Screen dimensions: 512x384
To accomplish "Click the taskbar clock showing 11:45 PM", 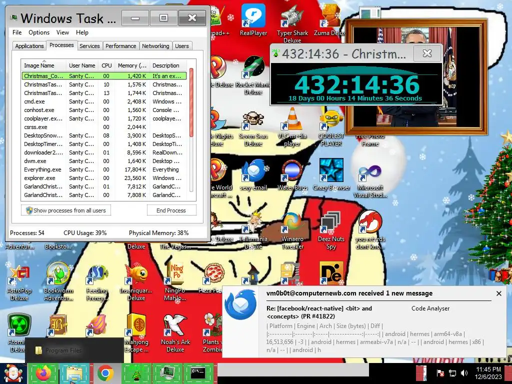I will click(488, 373).
